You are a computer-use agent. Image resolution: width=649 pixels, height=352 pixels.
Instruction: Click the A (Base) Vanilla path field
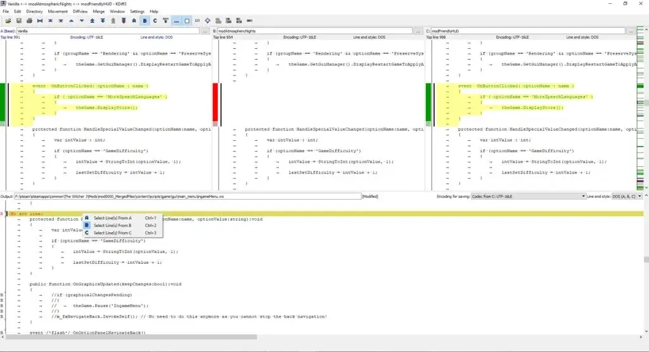coord(108,31)
